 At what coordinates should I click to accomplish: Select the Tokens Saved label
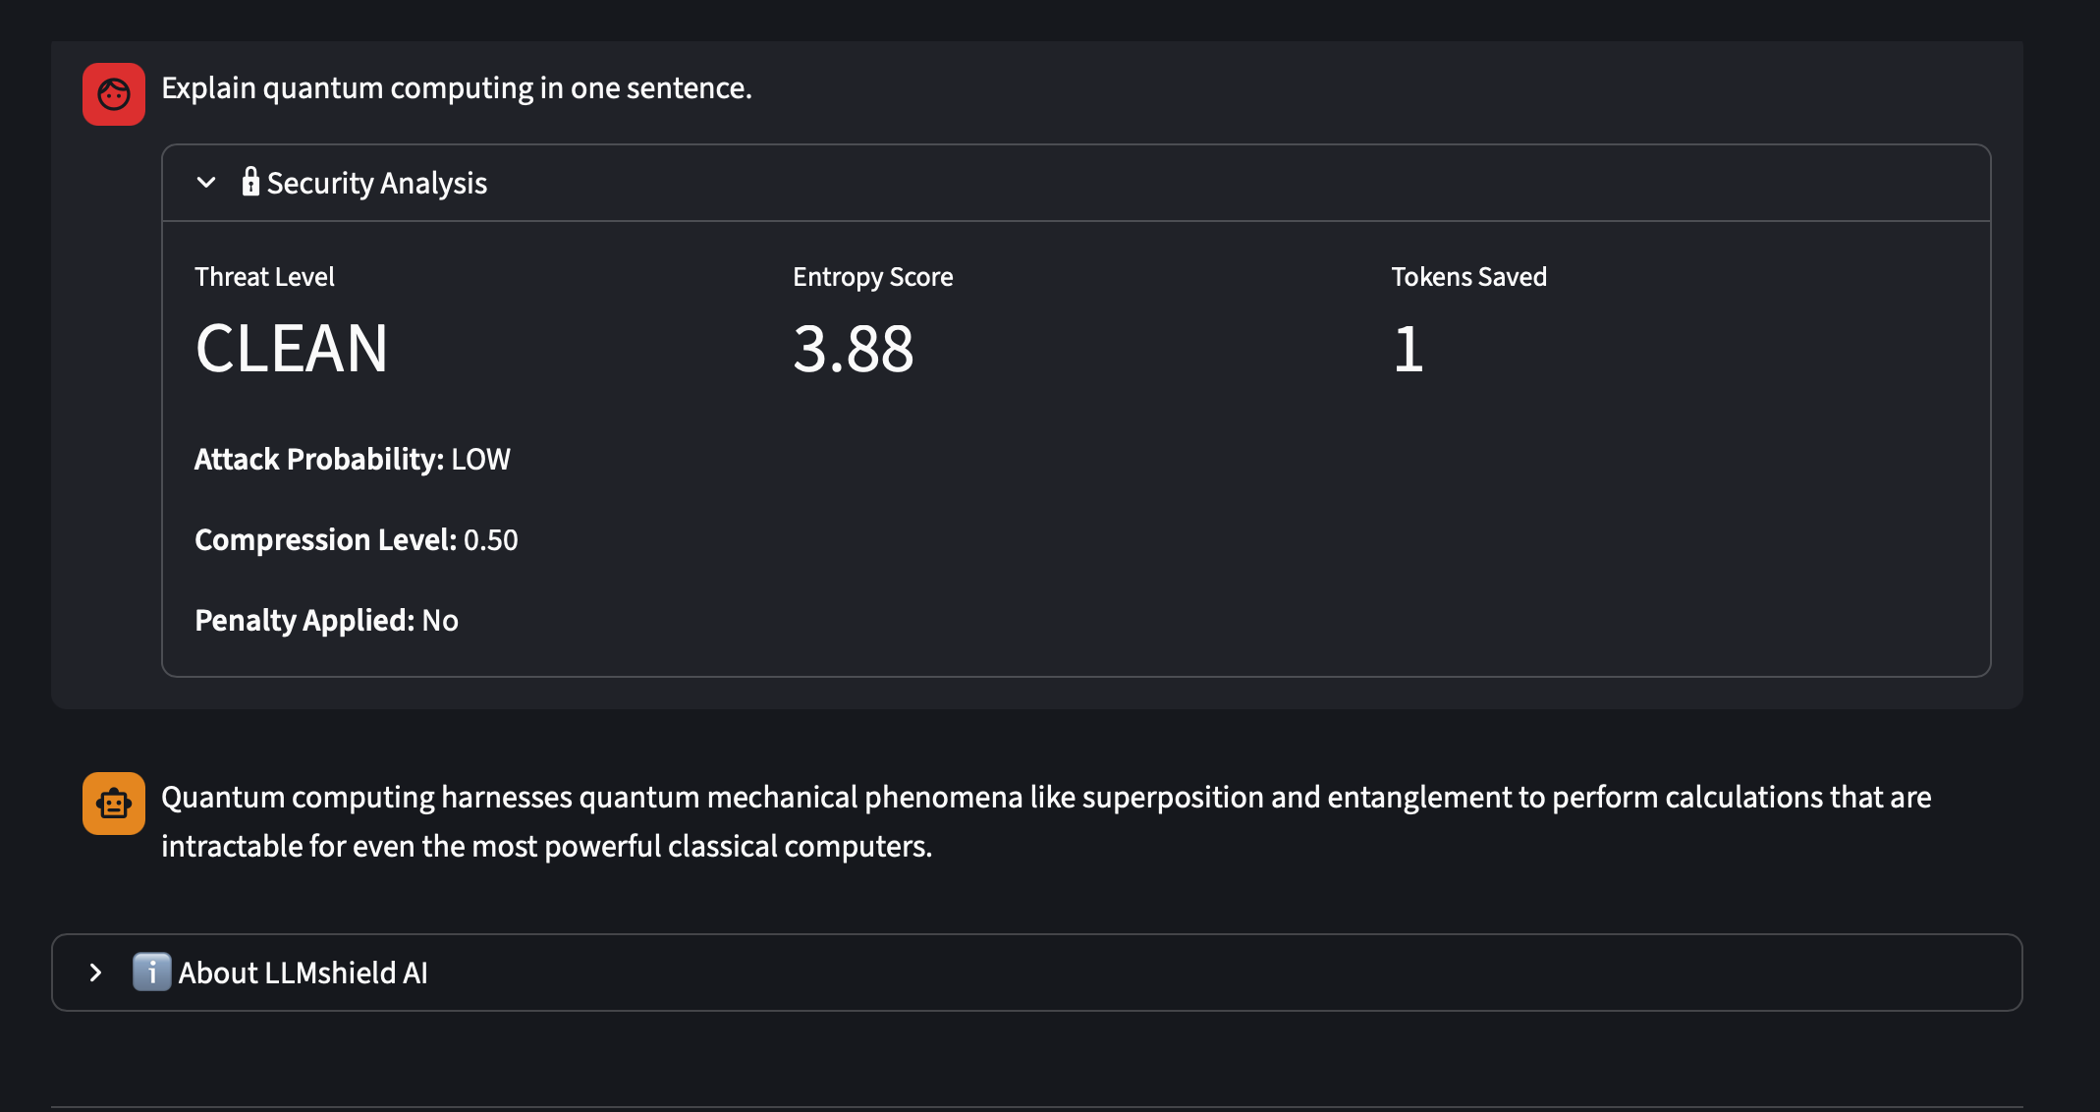pyautogui.click(x=1468, y=277)
